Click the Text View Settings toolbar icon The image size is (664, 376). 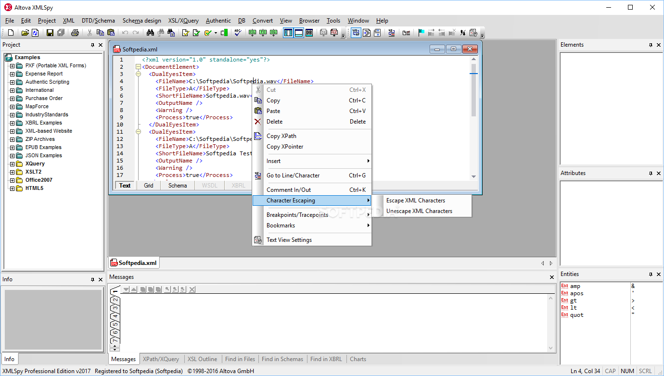click(x=473, y=33)
